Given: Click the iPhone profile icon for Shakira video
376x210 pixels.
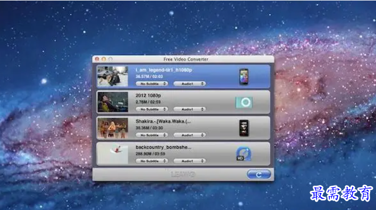Looking at the screenshot, I should (x=244, y=128).
